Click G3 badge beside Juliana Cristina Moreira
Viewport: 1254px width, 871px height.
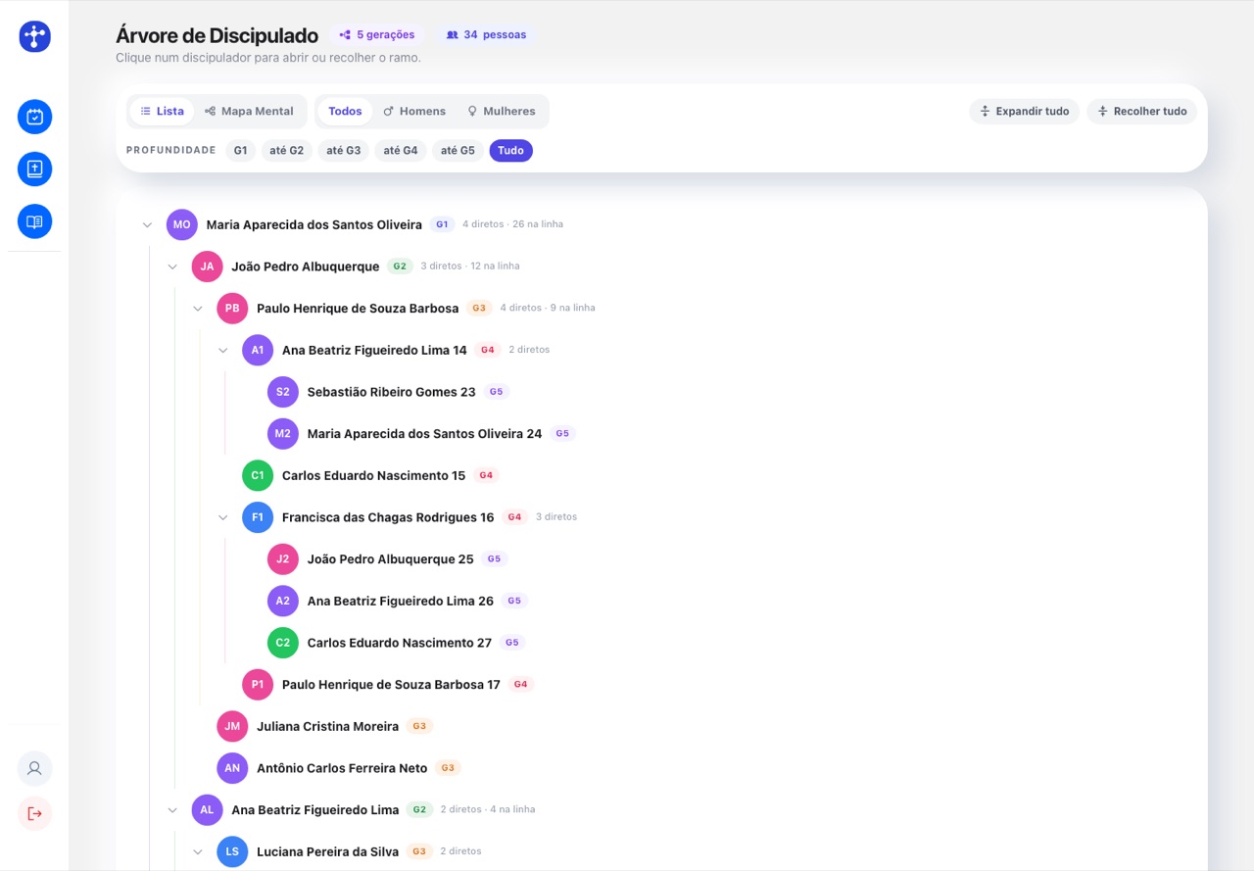(419, 726)
